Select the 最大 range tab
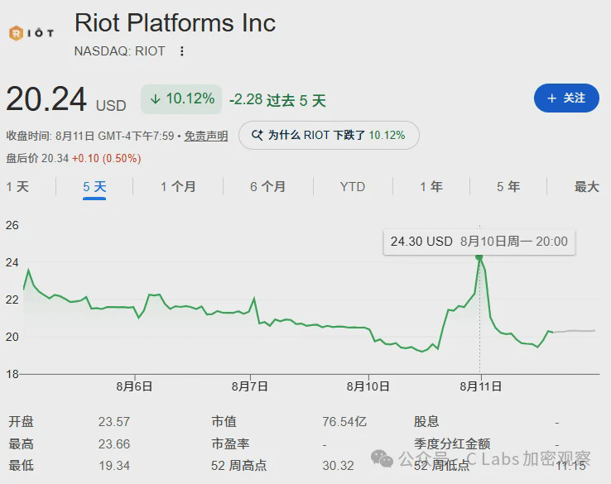The height and width of the screenshot is (484, 611). point(586,187)
